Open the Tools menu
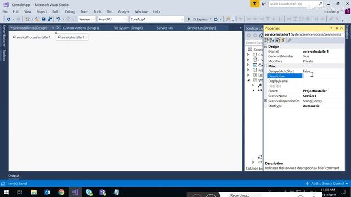Viewport: 351px width, 197px height. click(98, 11)
